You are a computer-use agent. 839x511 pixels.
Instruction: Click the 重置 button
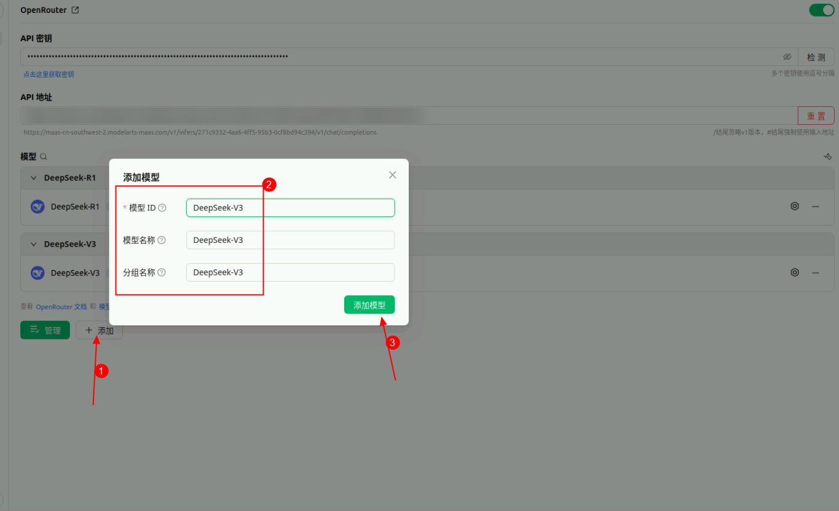coord(816,116)
